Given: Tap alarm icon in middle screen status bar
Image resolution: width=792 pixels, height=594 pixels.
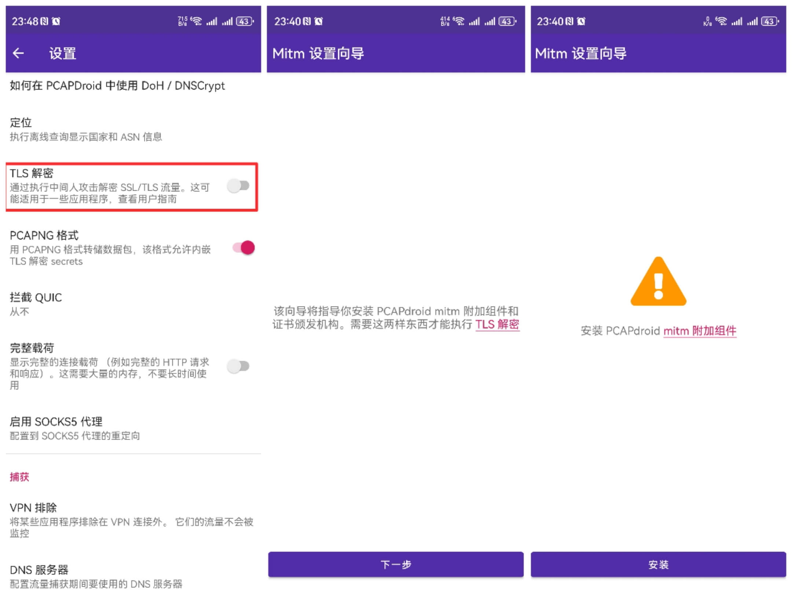Looking at the screenshot, I should coord(319,21).
